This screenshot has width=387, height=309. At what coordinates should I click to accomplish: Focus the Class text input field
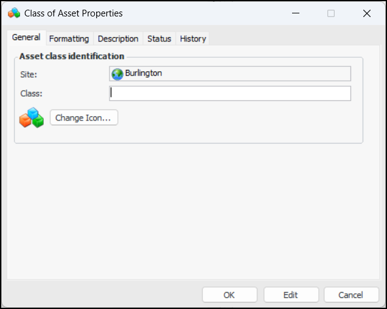(x=230, y=93)
